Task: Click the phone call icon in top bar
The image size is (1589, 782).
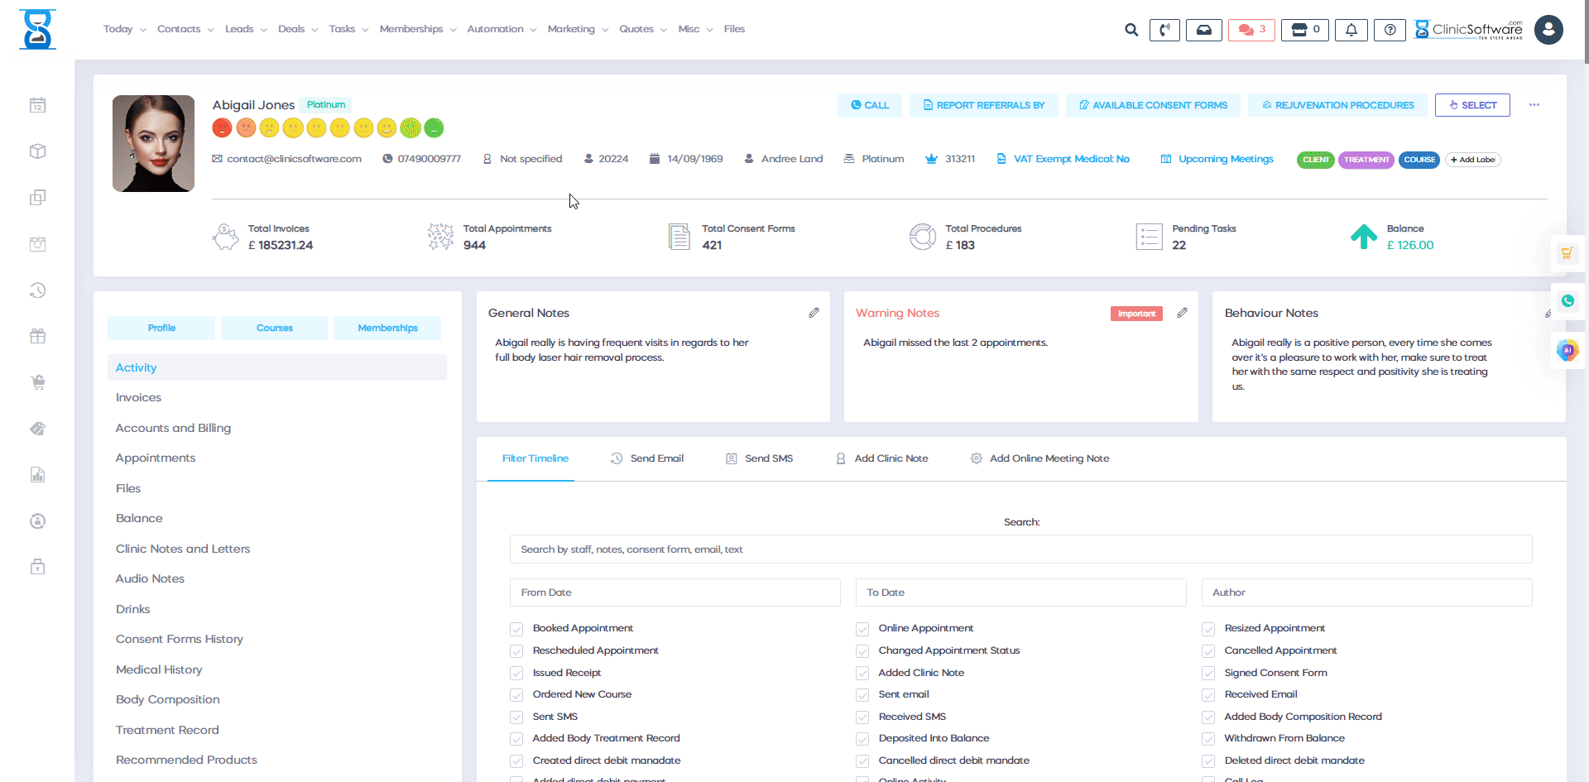Action: [1164, 29]
